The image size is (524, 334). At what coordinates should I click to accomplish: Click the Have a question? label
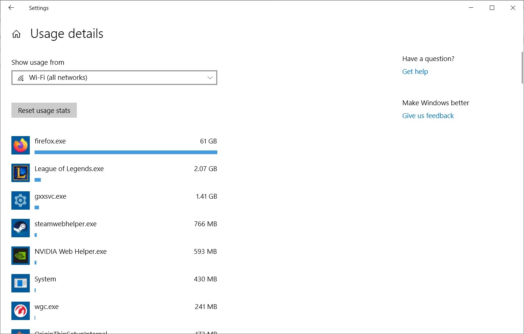click(428, 59)
